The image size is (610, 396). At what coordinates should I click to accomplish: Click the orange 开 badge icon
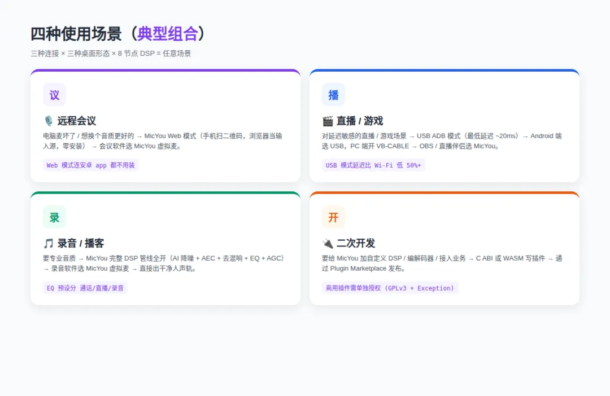333,217
